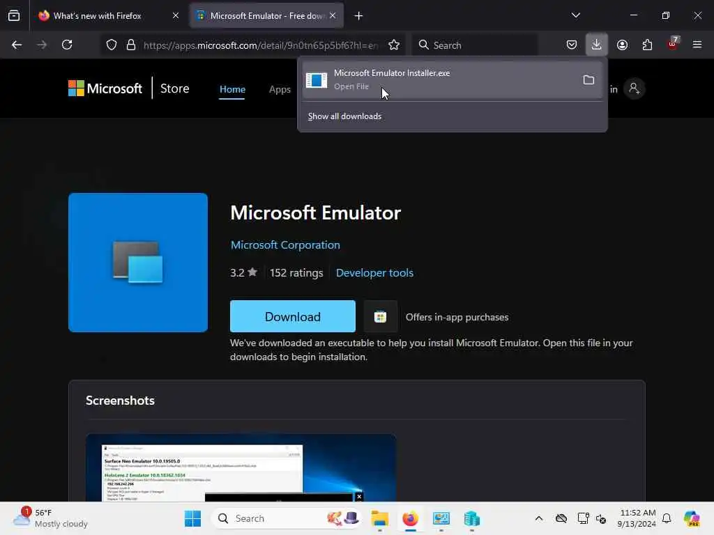Image resolution: width=714 pixels, height=535 pixels.
Task: Select the Home navigation tab
Action: pyautogui.click(x=232, y=89)
